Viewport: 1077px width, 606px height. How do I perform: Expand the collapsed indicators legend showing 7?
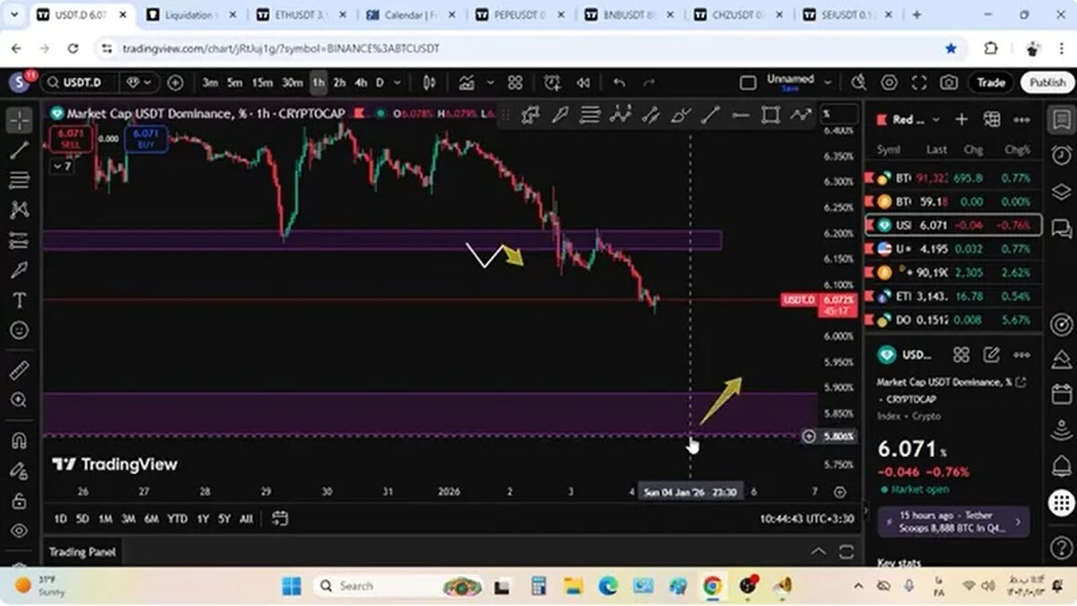63,166
